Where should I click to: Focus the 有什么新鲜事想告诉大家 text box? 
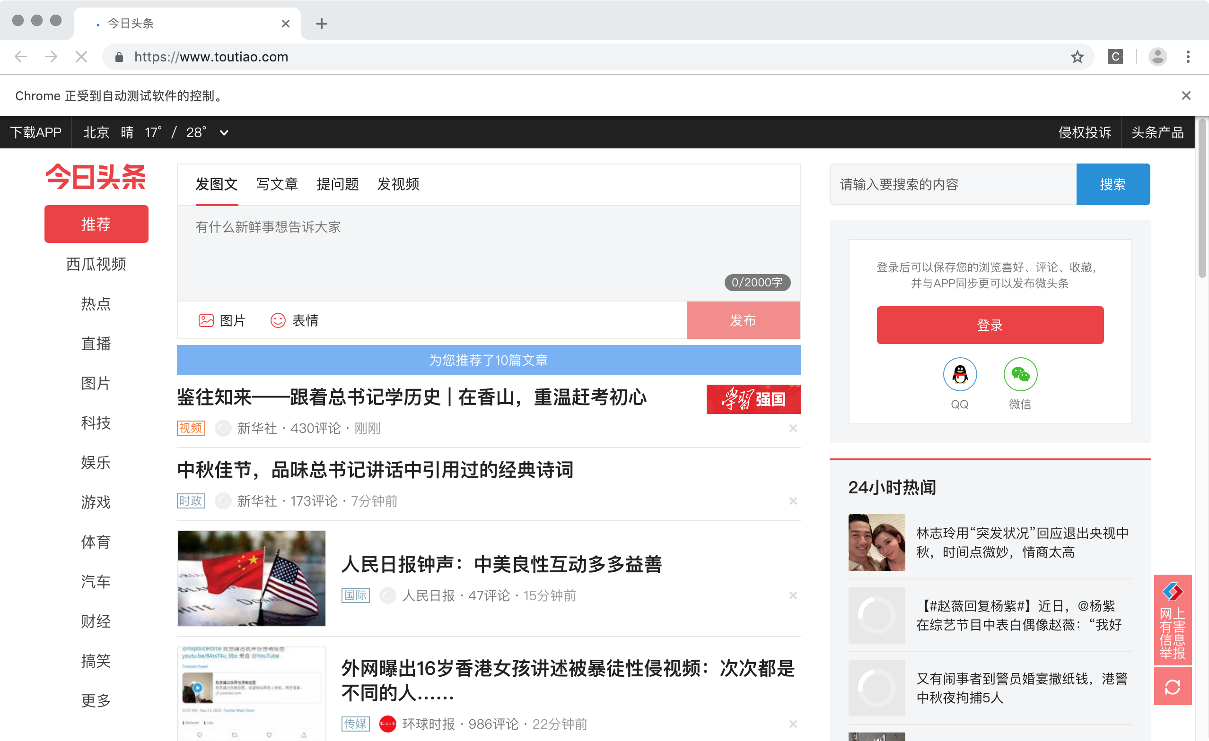[489, 253]
